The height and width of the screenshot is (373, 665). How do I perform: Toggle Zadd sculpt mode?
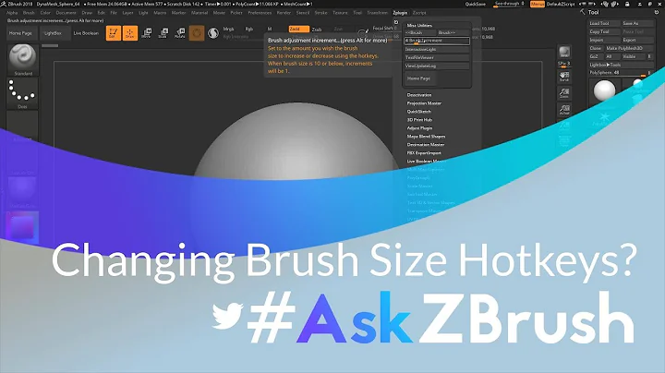coord(299,29)
